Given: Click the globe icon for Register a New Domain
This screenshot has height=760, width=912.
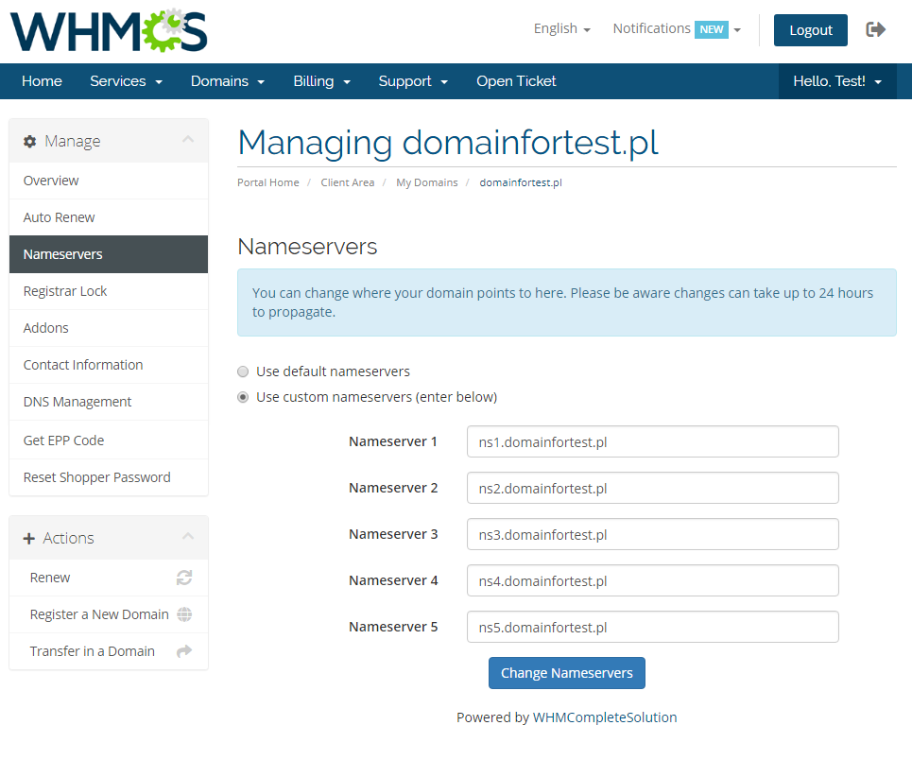Looking at the screenshot, I should (184, 614).
